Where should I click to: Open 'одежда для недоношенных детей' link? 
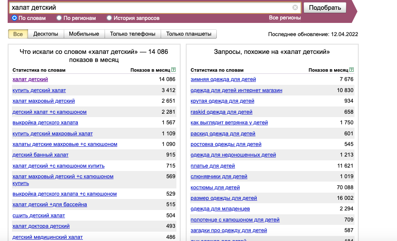[233, 155]
